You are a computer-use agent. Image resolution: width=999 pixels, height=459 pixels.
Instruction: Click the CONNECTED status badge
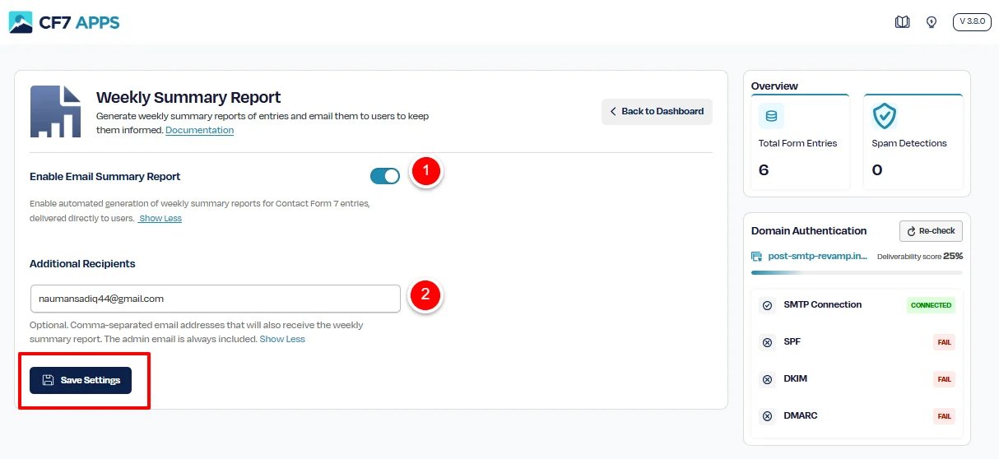coord(931,305)
